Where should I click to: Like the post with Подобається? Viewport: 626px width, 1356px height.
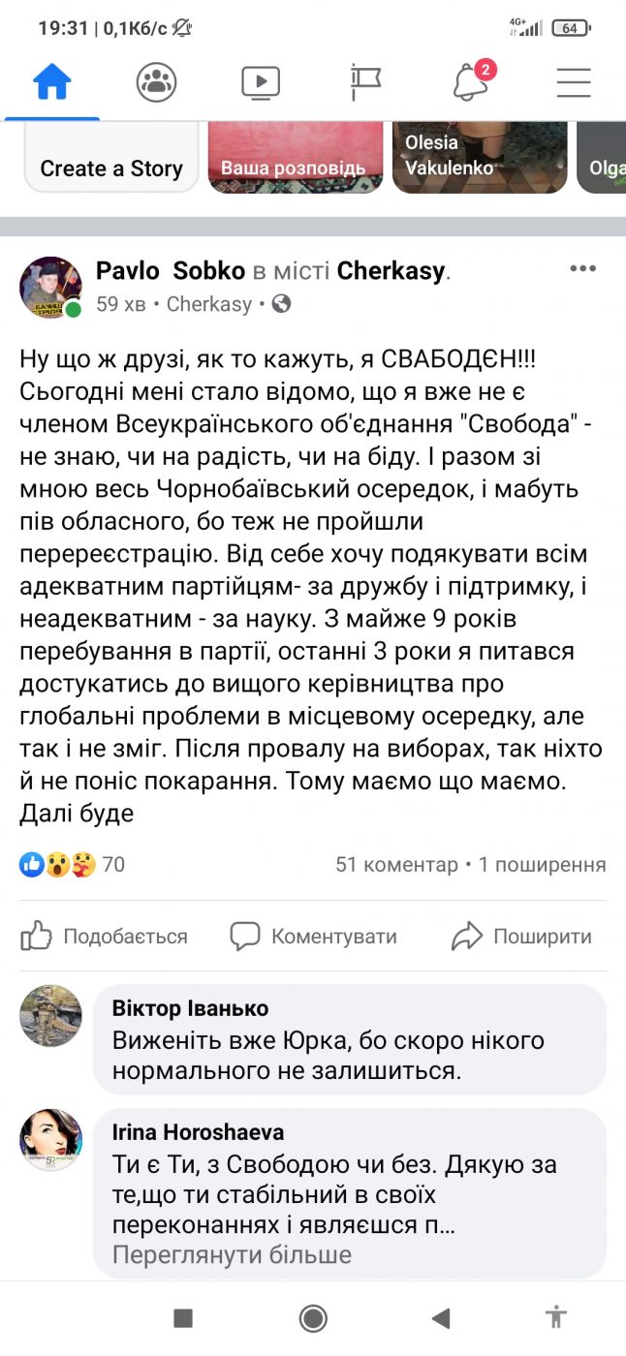[105, 936]
